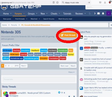Image resolution: width=112 pixels, height=97 pixels.
Task: Go to Next page of threads
Action: [x=24, y=66]
